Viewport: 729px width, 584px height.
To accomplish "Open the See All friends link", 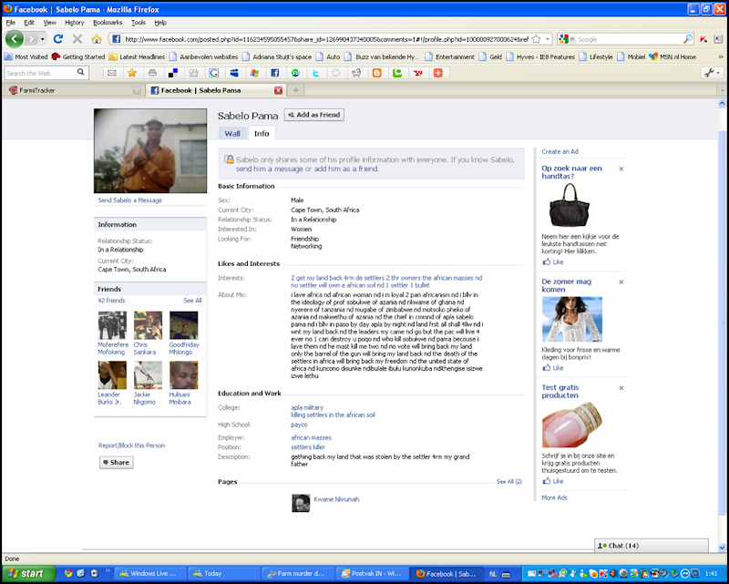I will (x=192, y=301).
